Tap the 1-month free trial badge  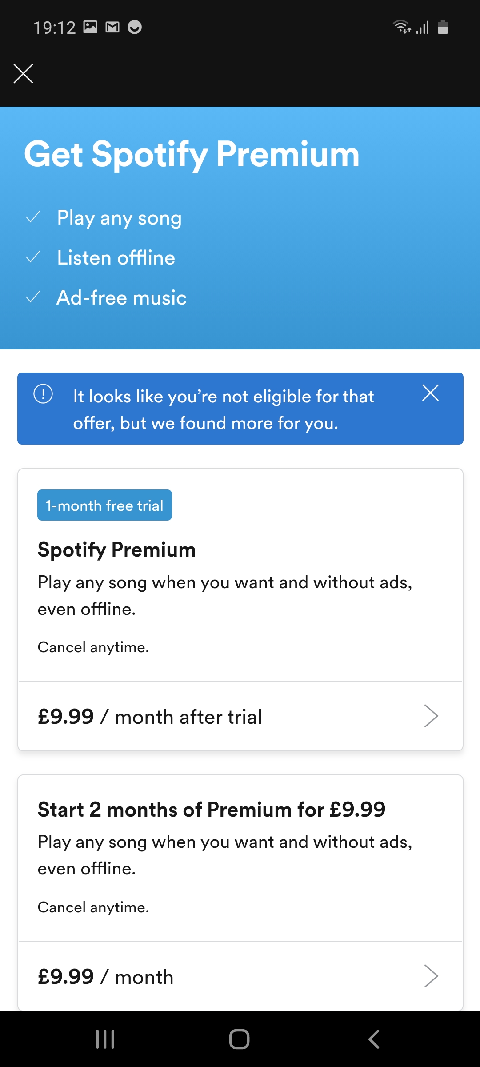[104, 505]
